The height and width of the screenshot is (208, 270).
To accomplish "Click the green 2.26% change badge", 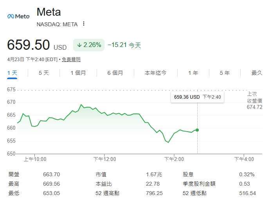I will point(89,45).
